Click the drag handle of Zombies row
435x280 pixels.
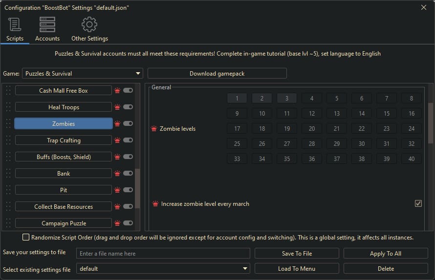coord(8,124)
